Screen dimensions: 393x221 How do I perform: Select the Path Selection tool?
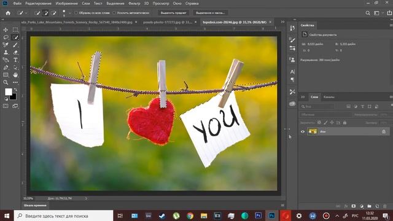click(15, 68)
